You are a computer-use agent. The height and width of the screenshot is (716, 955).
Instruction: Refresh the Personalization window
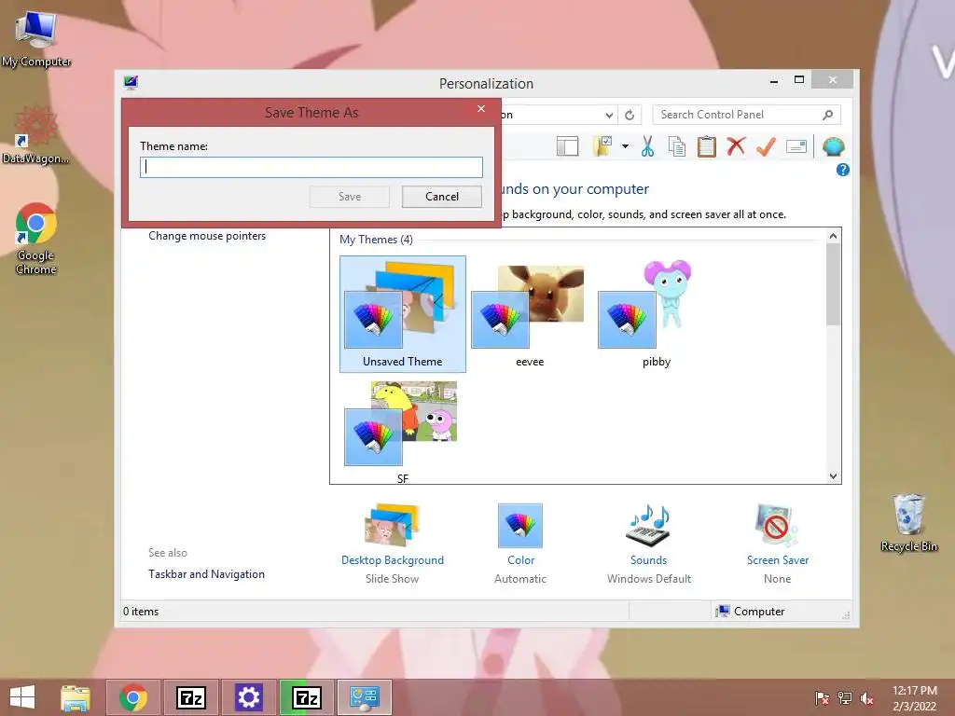pos(630,115)
